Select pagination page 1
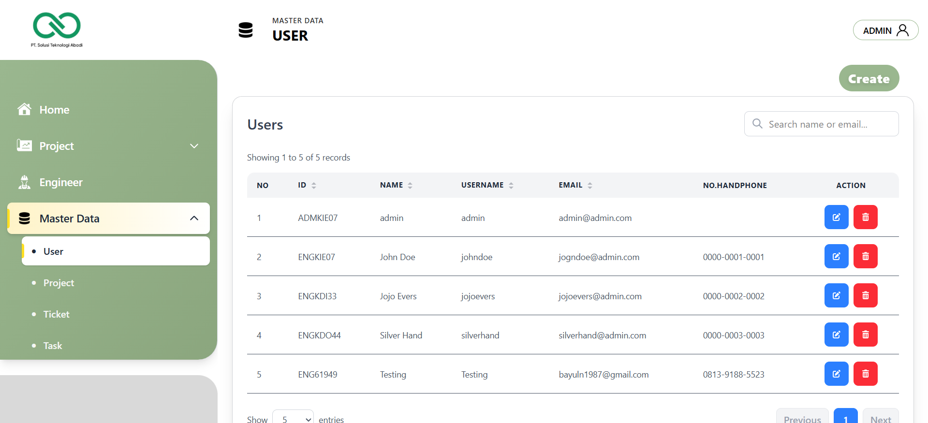 pos(846,417)
